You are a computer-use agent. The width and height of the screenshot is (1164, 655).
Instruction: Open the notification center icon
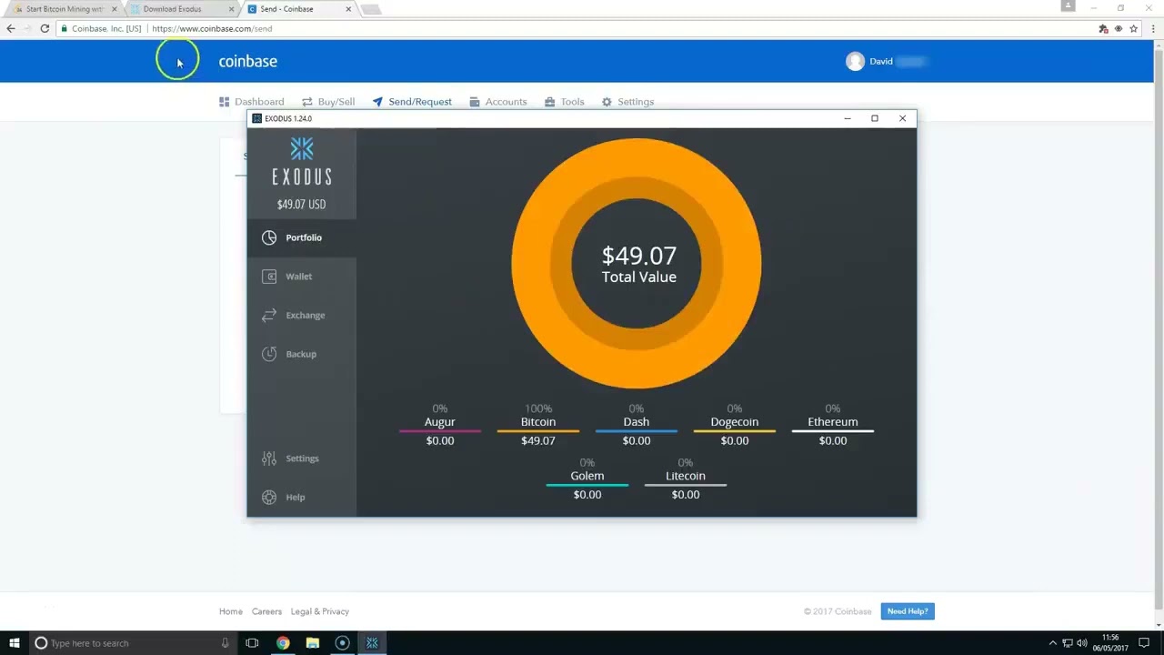1144,643
